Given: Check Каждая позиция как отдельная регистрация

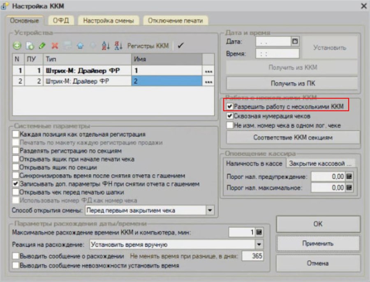Looking at the screenshot, I should pos(16,134).
